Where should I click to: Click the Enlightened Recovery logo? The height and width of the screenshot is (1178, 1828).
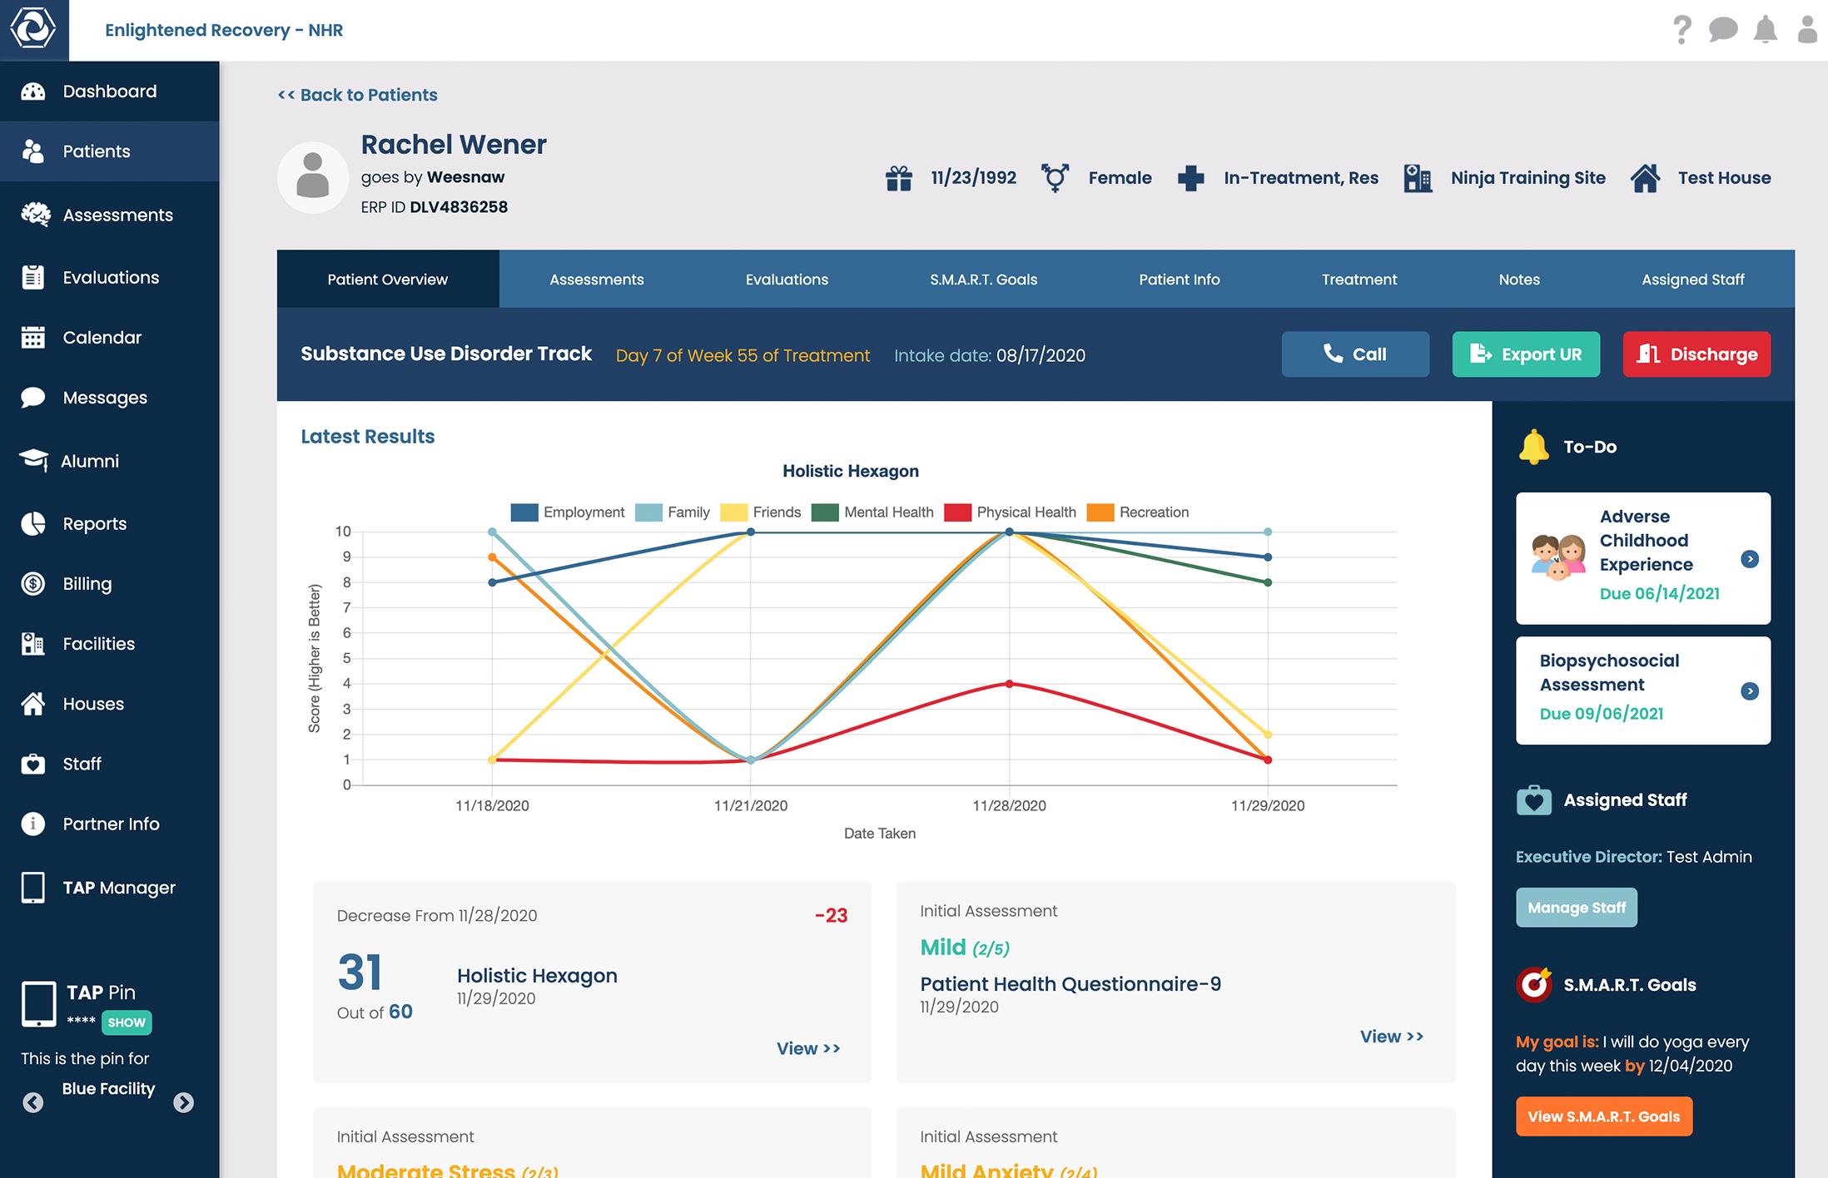coord(33,29)
